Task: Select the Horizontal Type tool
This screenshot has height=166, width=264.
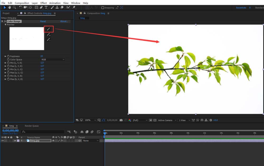Action: pos(46,8)
